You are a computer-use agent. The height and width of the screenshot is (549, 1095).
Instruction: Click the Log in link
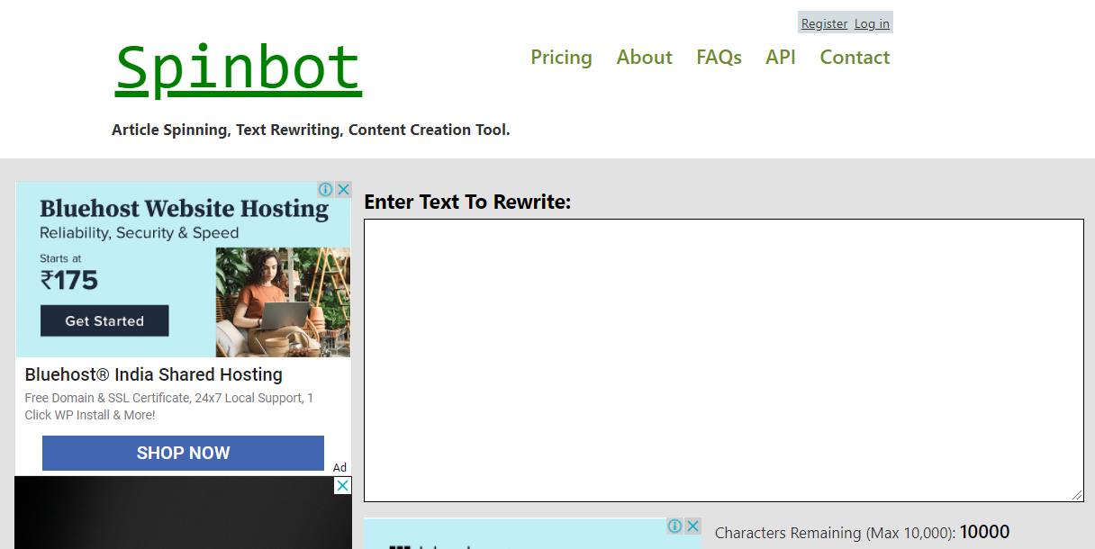[x=872, y=23]
